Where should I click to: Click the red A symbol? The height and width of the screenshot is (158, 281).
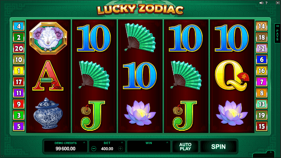pos(48,76)
